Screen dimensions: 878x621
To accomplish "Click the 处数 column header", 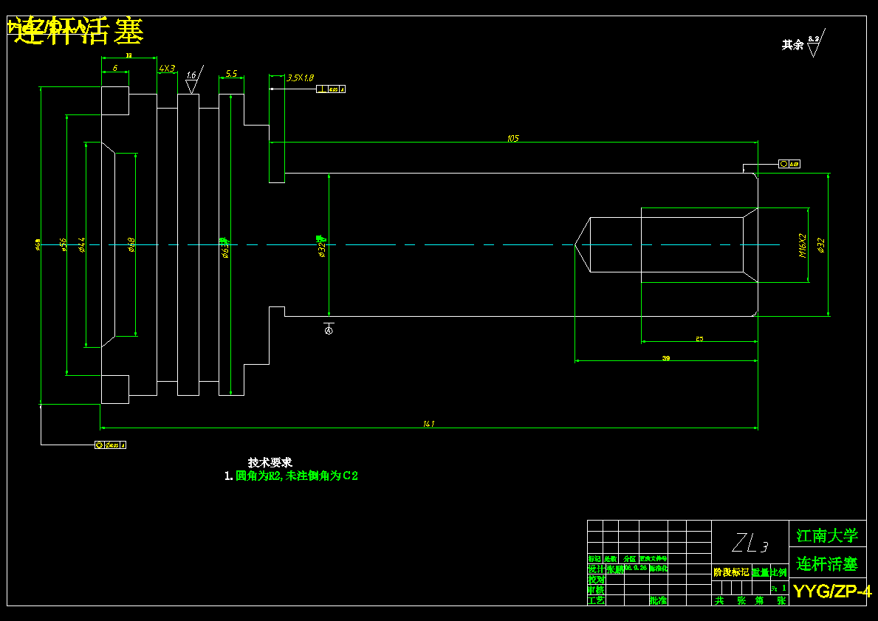I will click(x=611, y=559).
